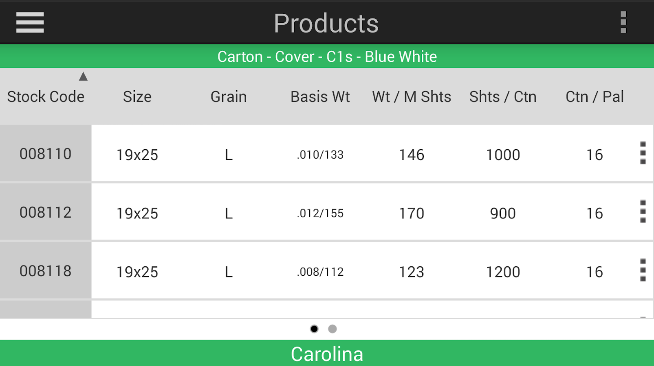Open row options for stock 008110
Viewport: 654px width, 366px height.
pos(643,153)
